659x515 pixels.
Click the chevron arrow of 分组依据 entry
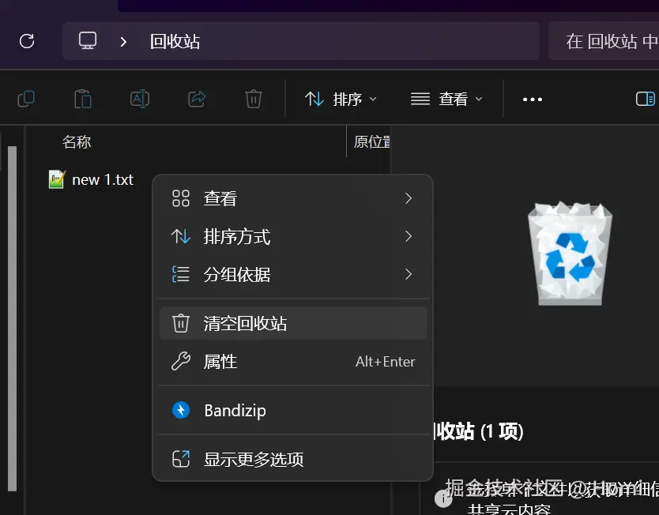point(409,274)
